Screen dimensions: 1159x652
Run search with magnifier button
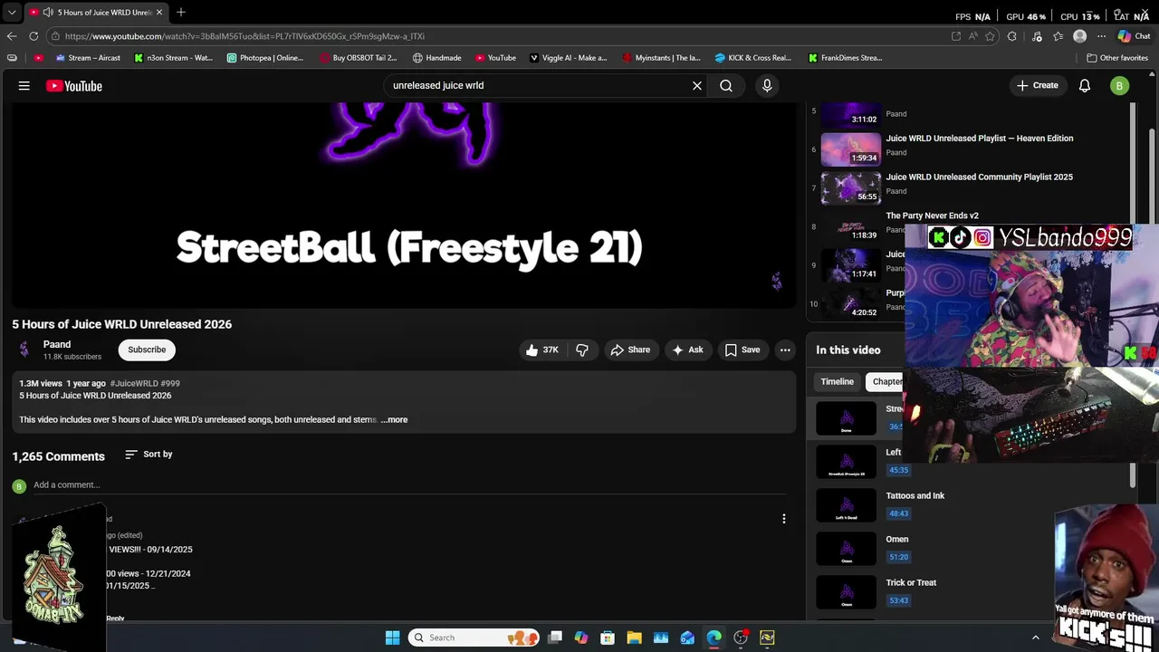(x=726, y=86)
